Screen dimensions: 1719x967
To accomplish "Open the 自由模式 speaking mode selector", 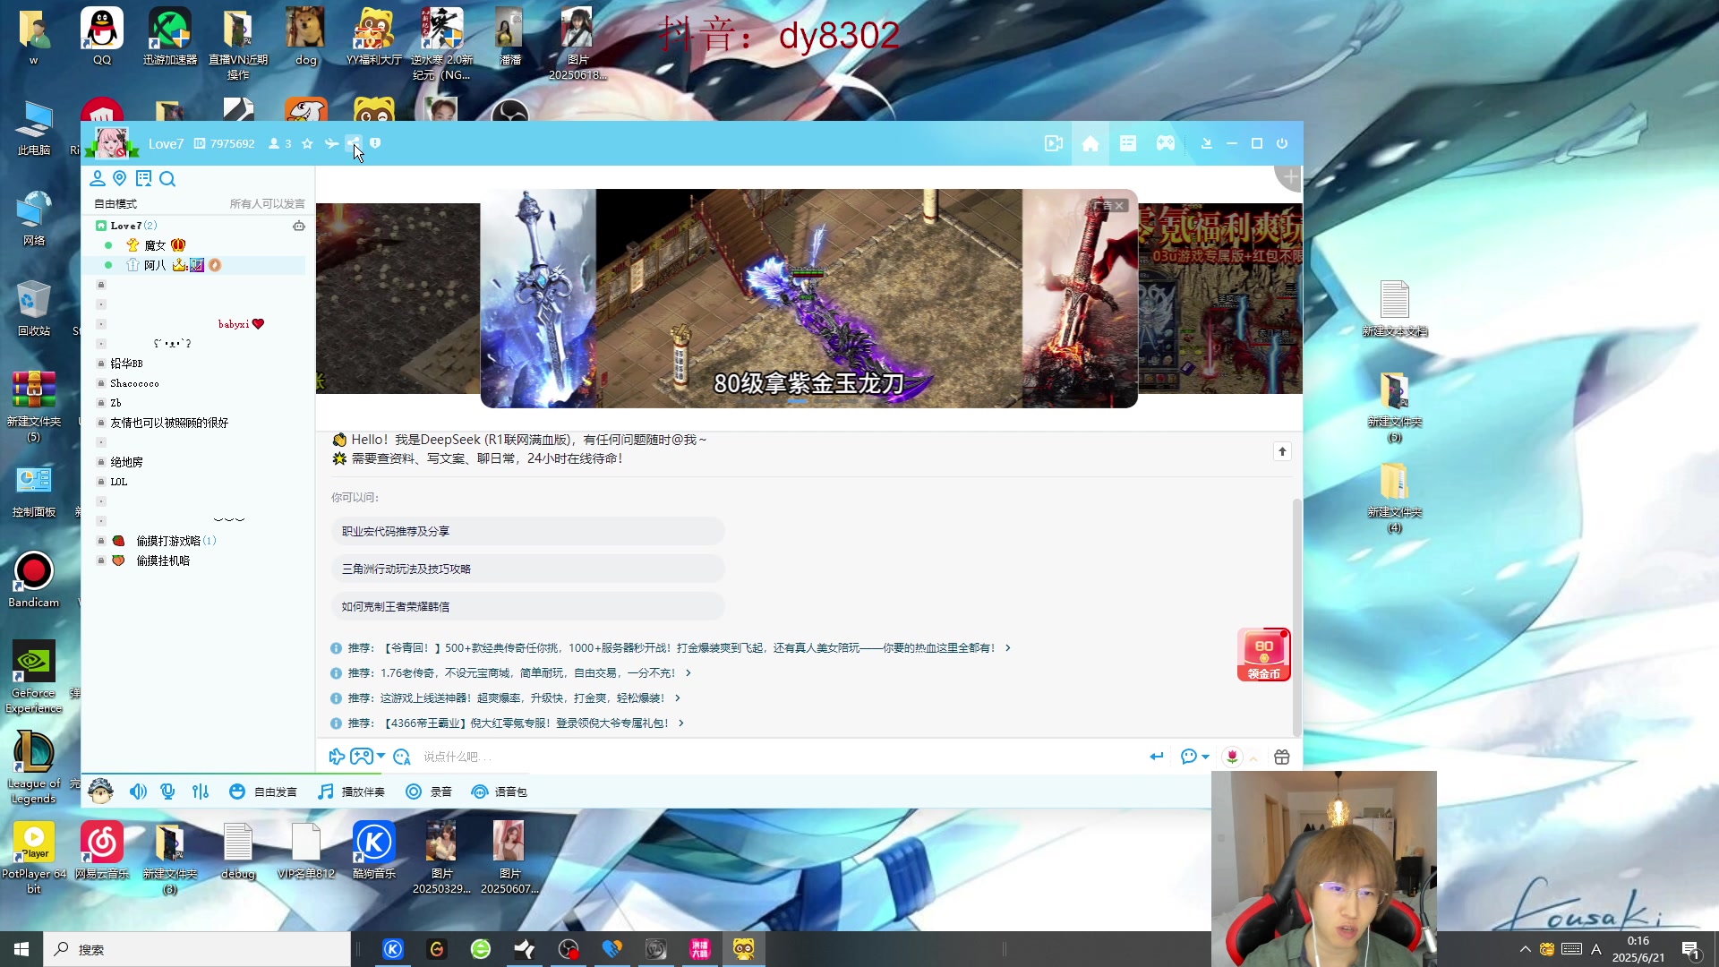I will pos(115,204).
